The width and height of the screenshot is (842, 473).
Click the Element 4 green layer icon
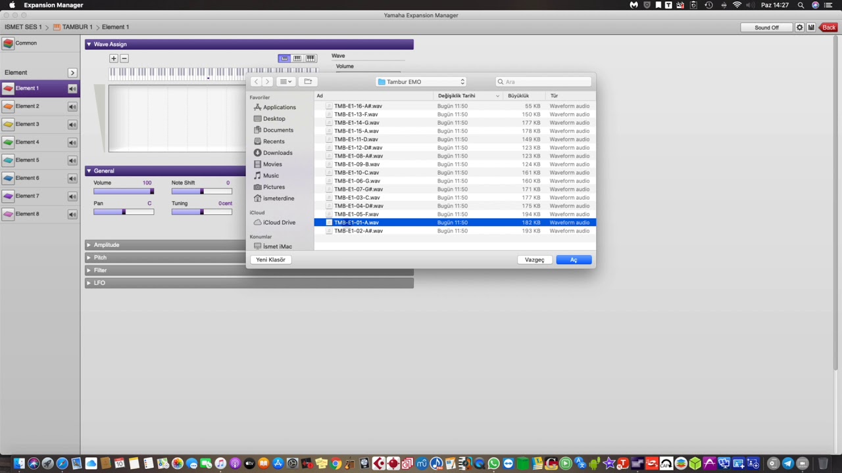pyautogui.click(x=8, y=142)
